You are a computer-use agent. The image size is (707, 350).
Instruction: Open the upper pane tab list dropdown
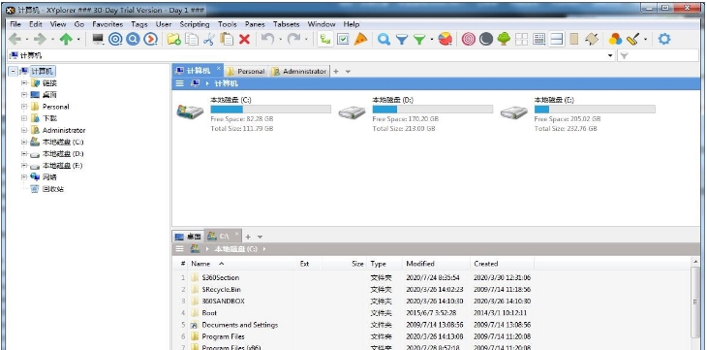[x=348, y=72]
